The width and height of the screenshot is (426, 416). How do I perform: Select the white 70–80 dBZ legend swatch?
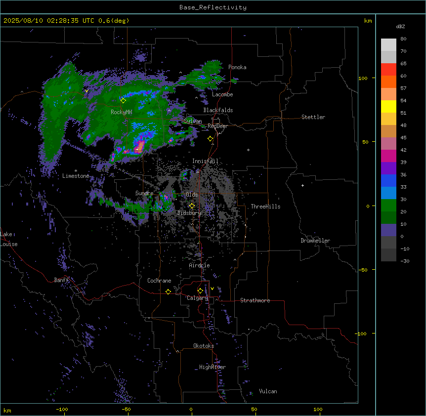click(x=388, y=45)
